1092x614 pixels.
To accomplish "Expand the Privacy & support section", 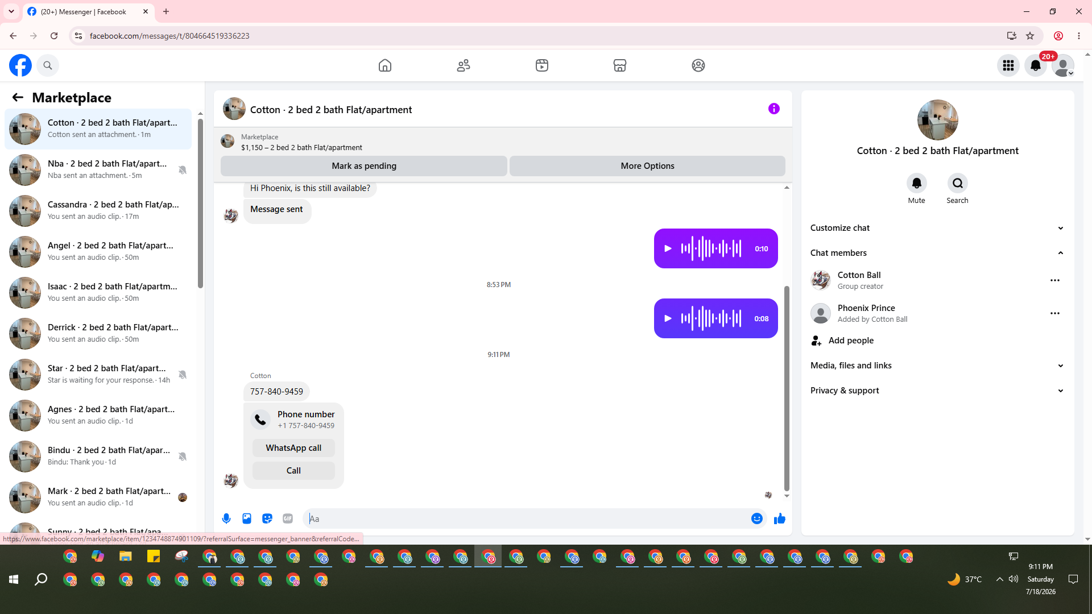I will click(937, 391).
